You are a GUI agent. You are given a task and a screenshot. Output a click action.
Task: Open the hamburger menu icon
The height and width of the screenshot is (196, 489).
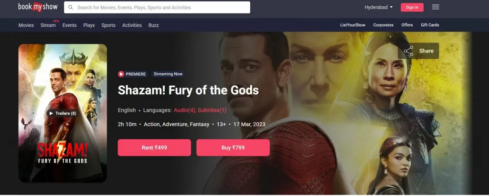tap(436, 7)
